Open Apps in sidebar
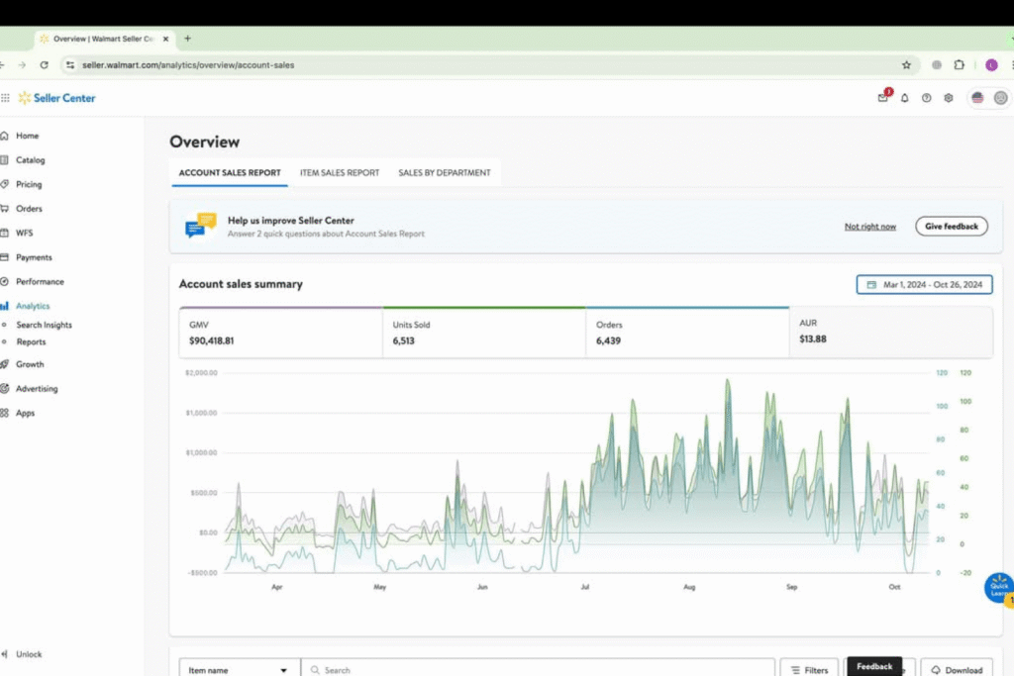 coord(25,413)
